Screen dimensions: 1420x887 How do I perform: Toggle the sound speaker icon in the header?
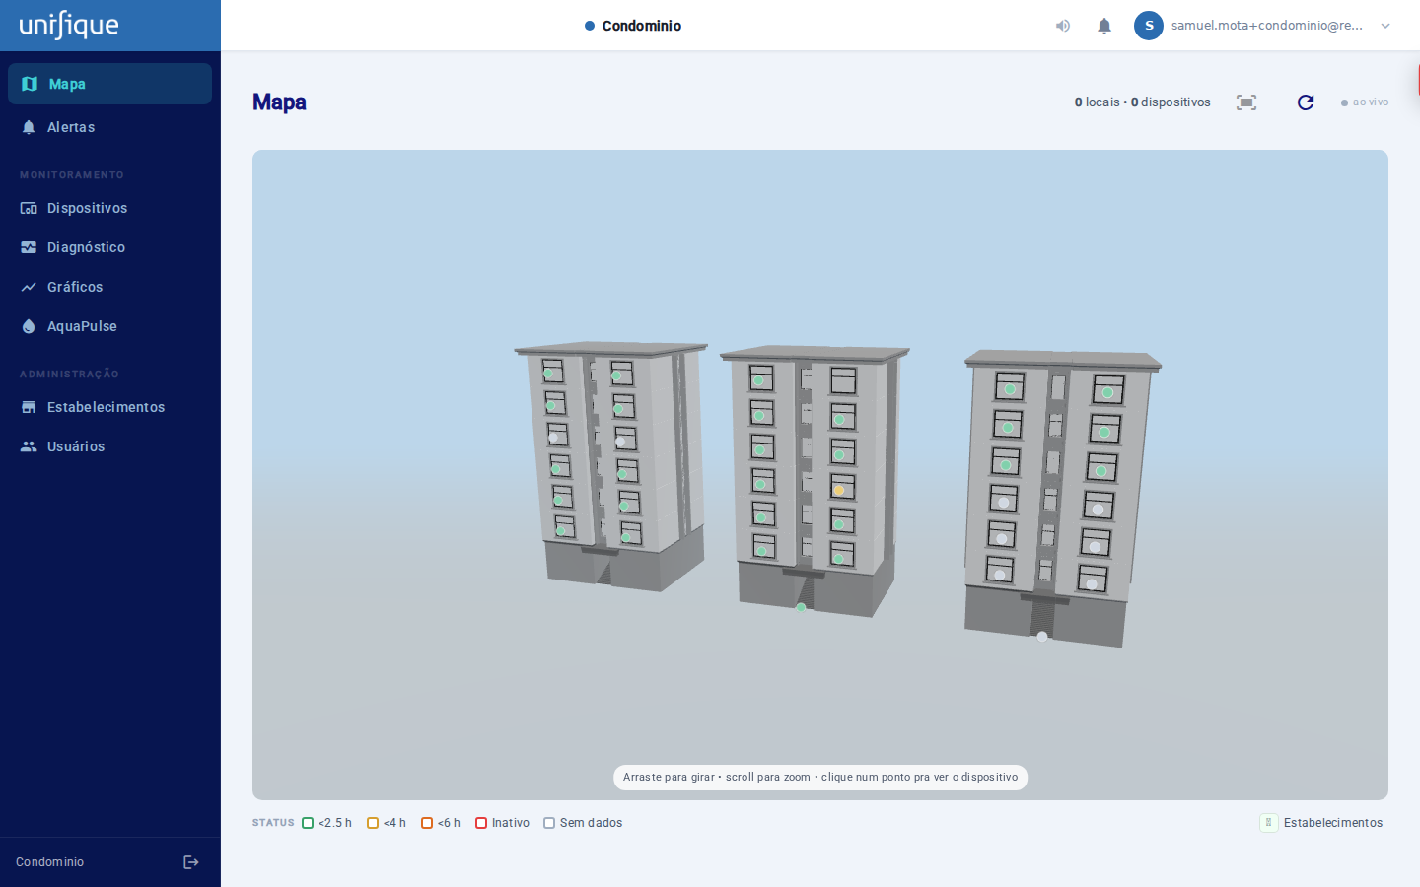(x=1063, y=26)
